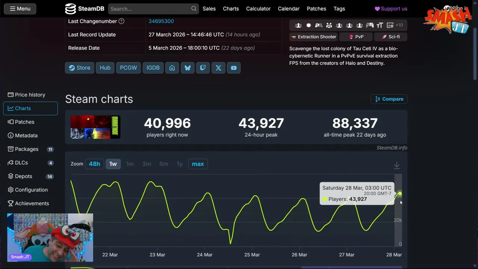Open Metadata in the sidebar
Viewport: 478px width, 269px height.
point(30,136)
